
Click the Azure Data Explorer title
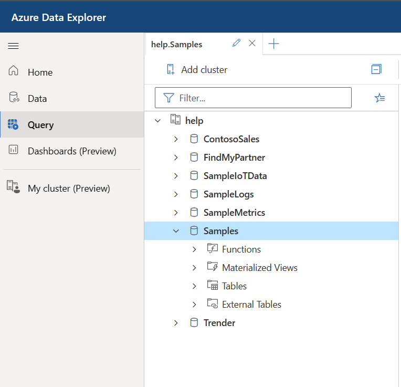pyautogui.click(x=59, y=17)
